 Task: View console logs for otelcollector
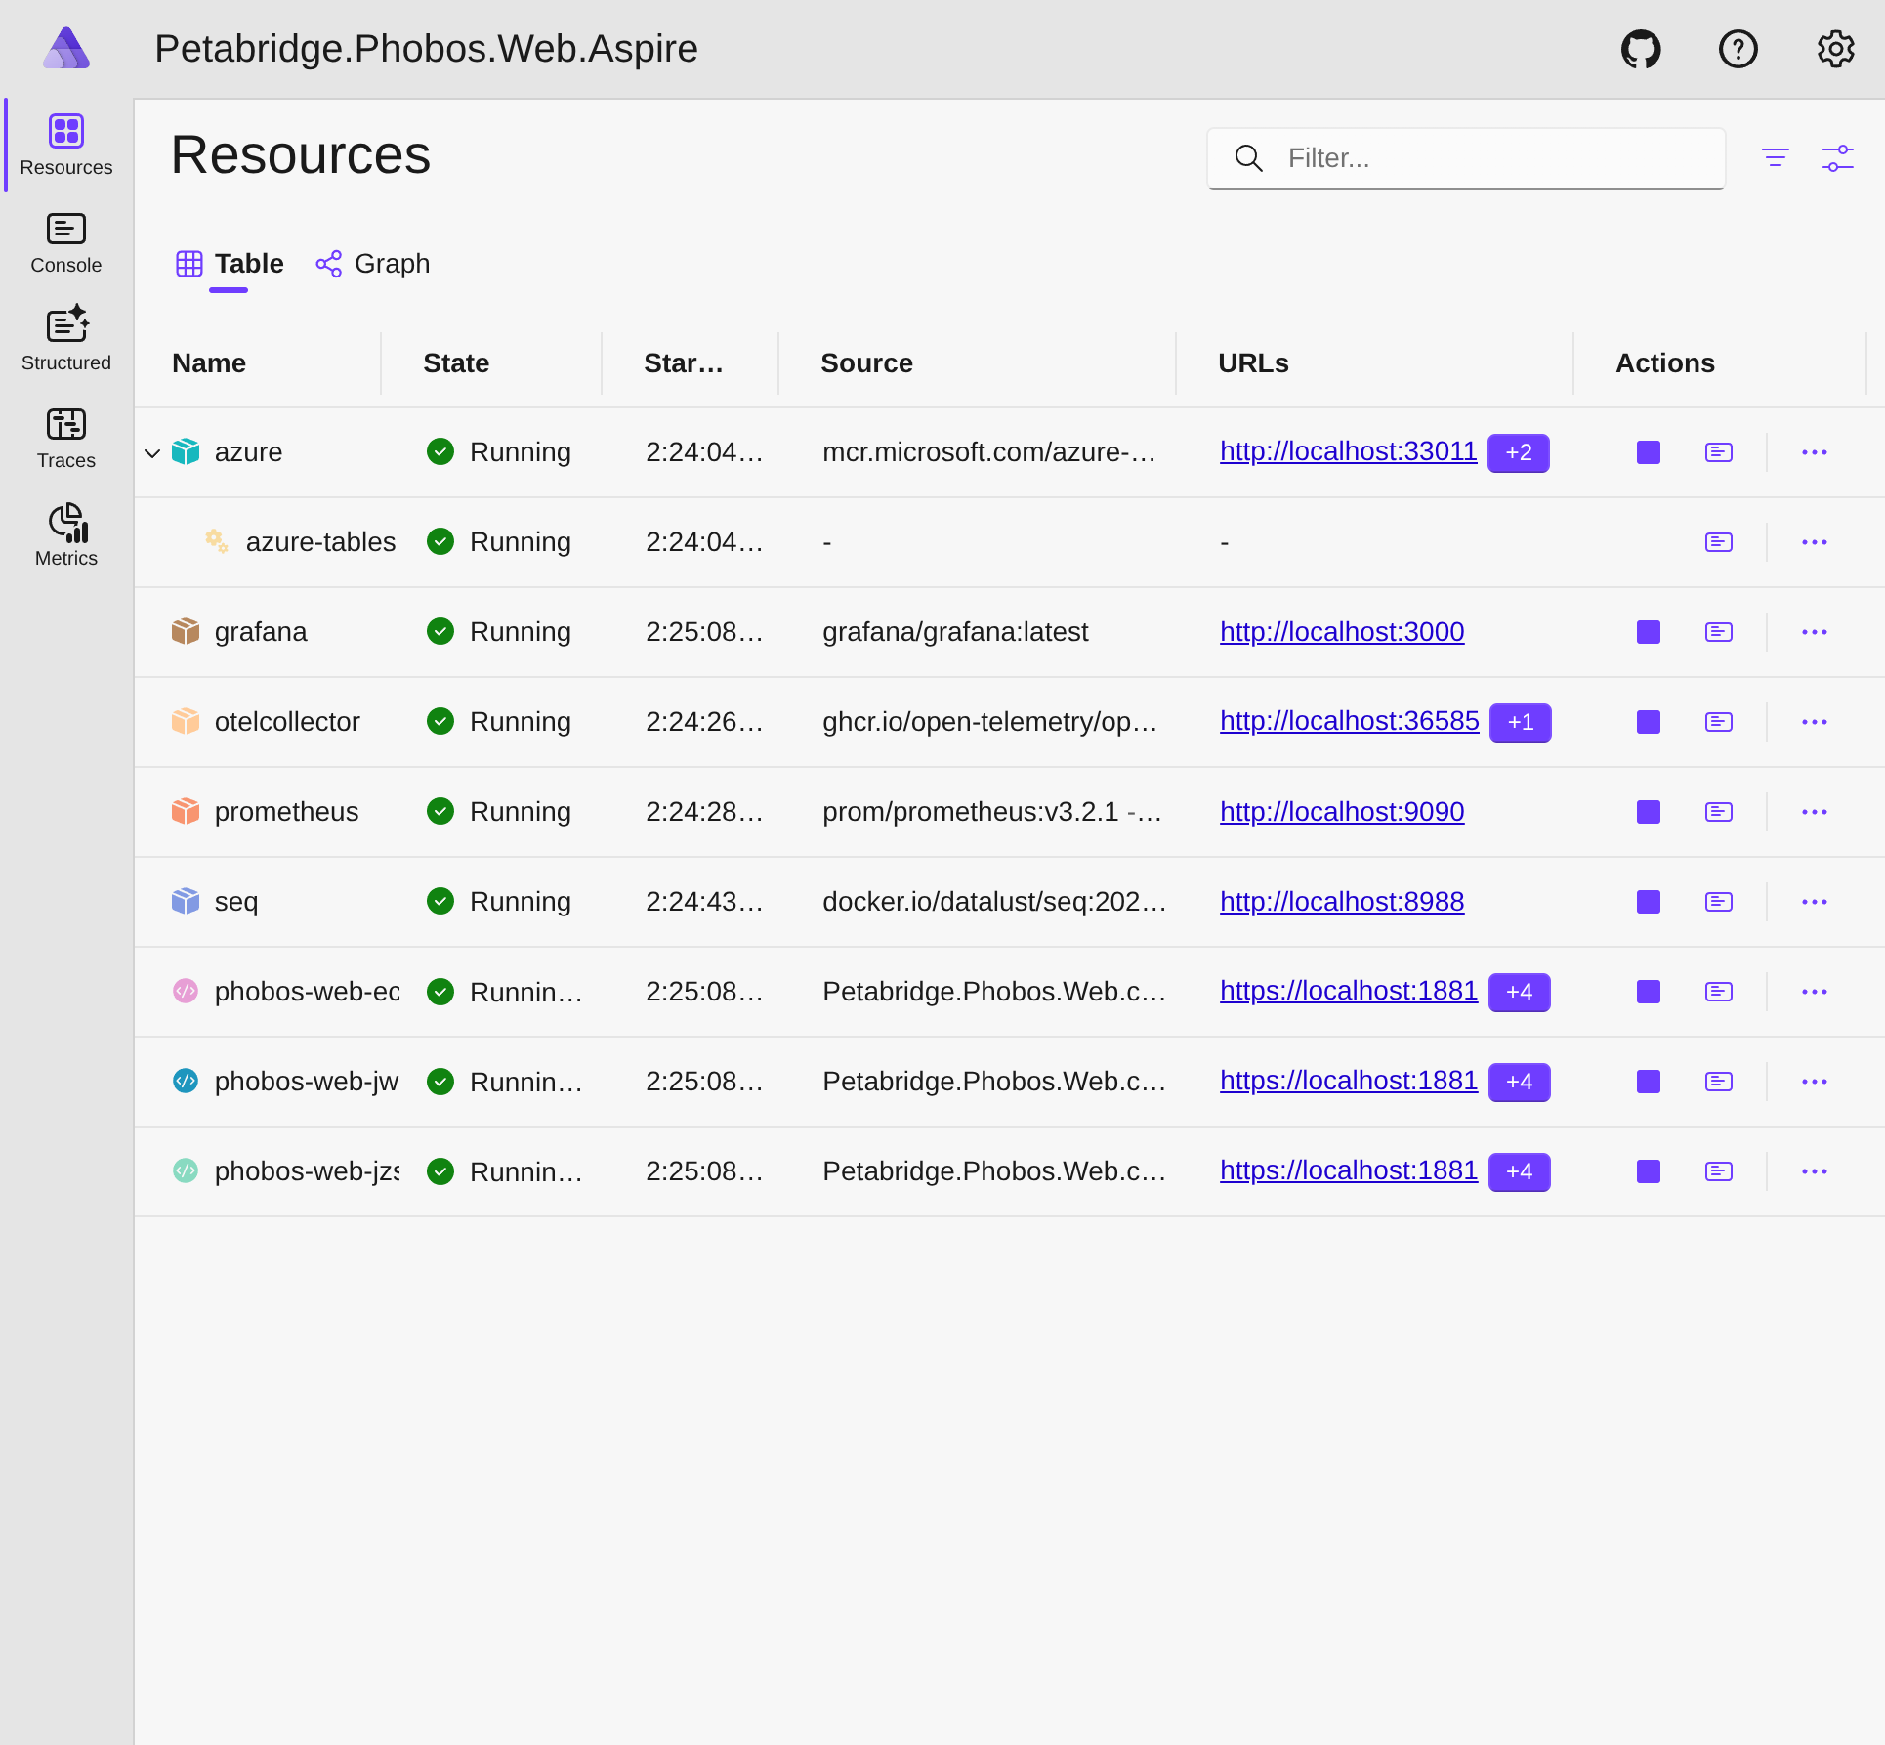pos(1719,722)
